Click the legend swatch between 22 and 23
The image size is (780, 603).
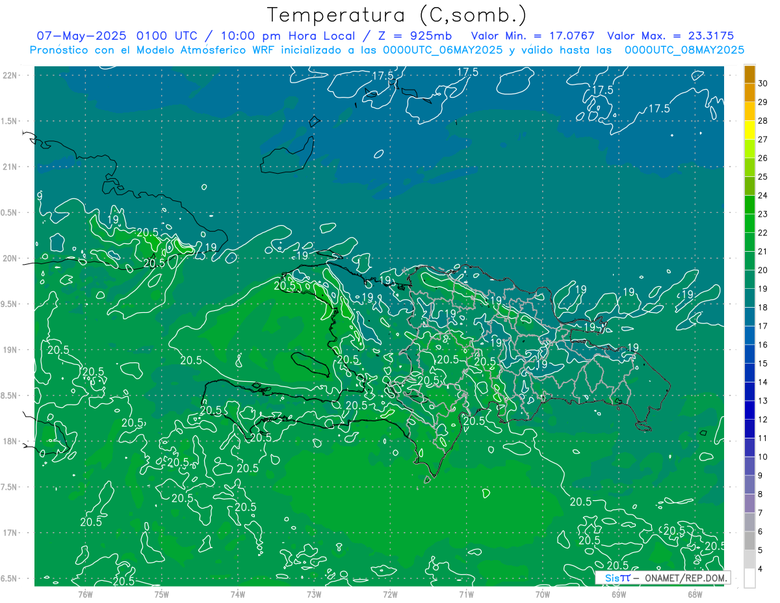[749, 223]
